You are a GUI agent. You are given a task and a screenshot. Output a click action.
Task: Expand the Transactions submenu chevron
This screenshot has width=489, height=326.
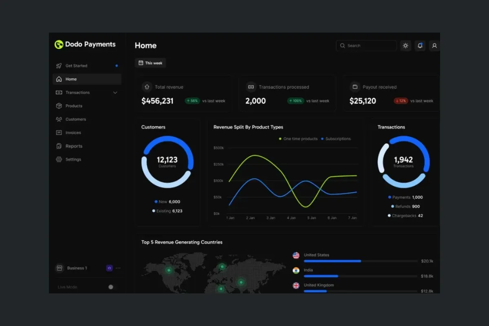[x=115, y=93]
